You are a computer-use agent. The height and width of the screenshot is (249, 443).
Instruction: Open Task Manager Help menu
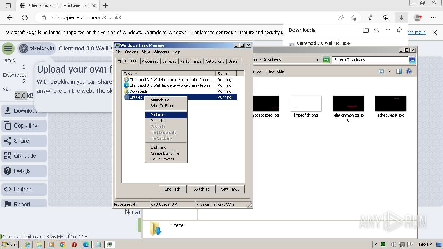click(x=177, y=52)
